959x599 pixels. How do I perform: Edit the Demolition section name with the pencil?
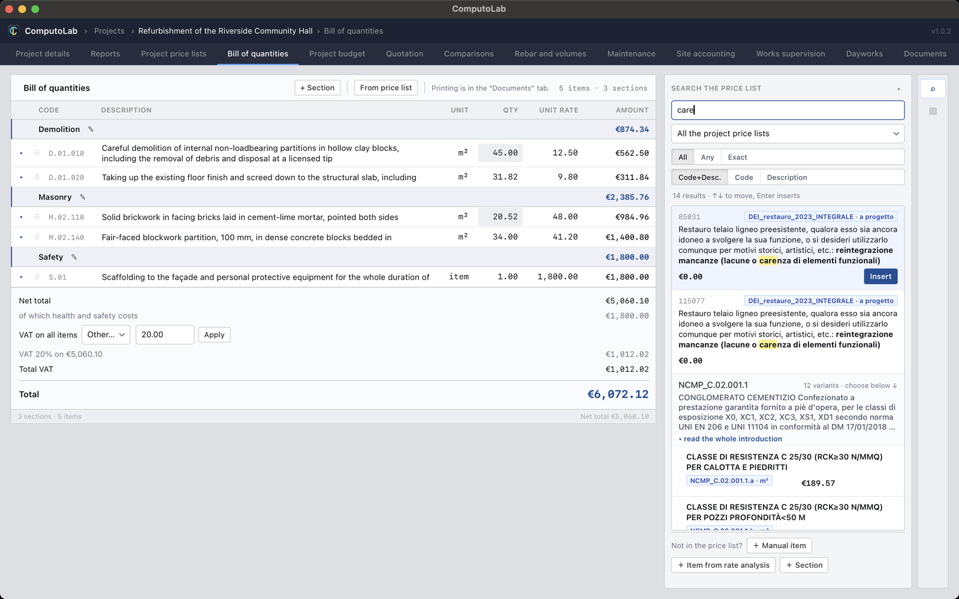91,129
